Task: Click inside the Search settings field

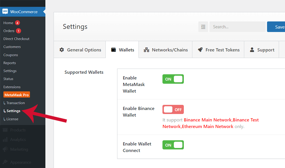Action: tap(237, 27)
